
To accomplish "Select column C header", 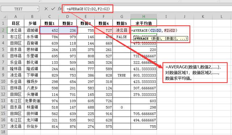I will click(50, 17).
